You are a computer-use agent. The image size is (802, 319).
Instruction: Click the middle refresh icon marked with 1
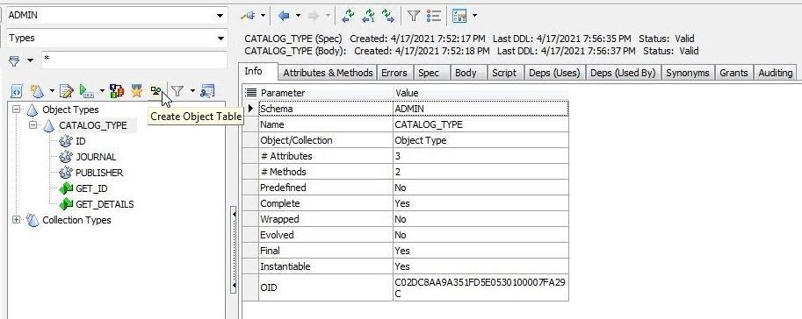tap(368, 16)
